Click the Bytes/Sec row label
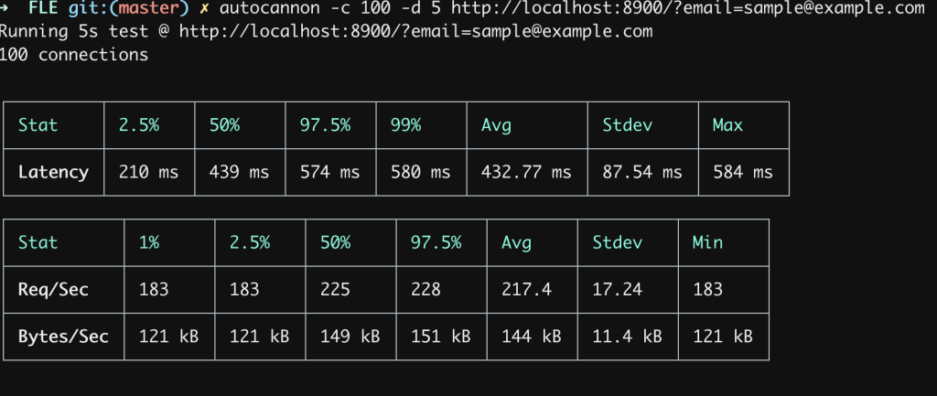The image size is (937, 396). coord(63,337)
